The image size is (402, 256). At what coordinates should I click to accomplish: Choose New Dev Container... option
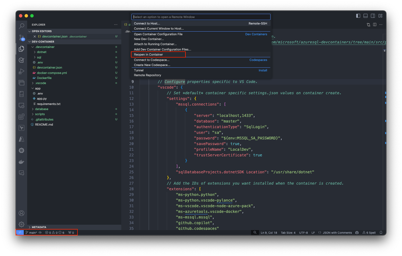(201, 39)
